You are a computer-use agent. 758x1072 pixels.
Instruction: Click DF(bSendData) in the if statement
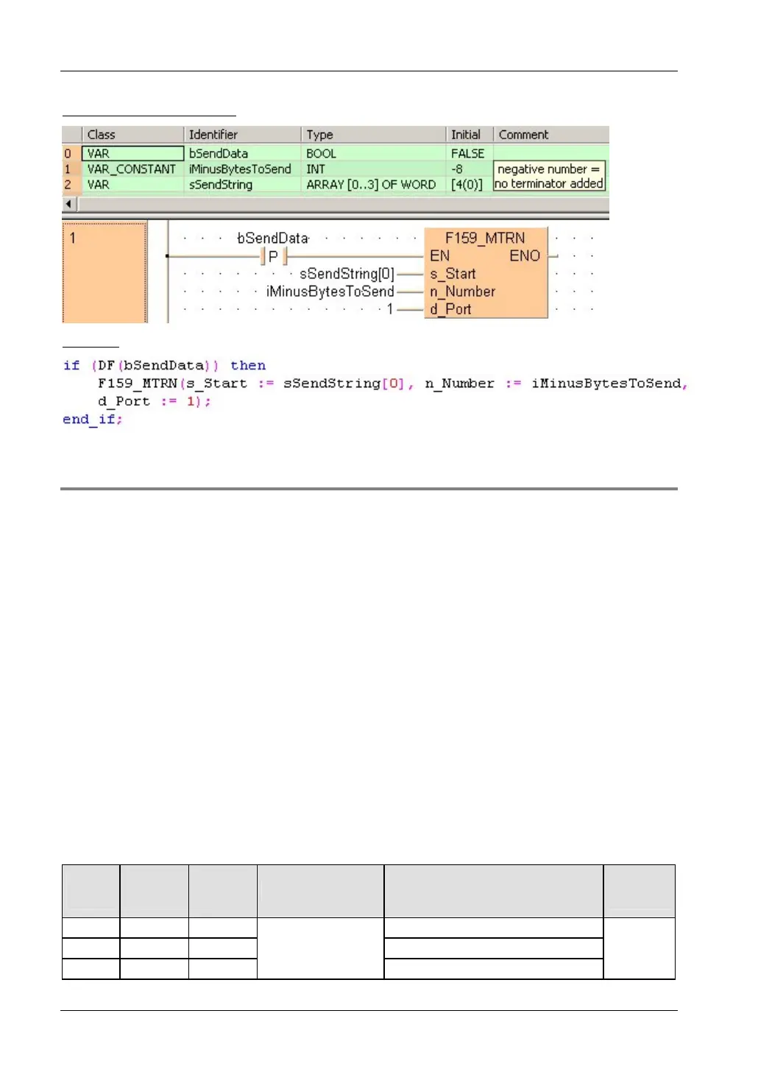(x=155, y=365)
